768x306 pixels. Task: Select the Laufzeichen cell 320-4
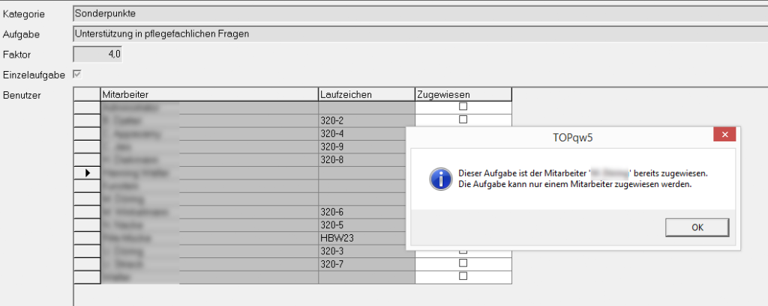(x=366, y=133)
